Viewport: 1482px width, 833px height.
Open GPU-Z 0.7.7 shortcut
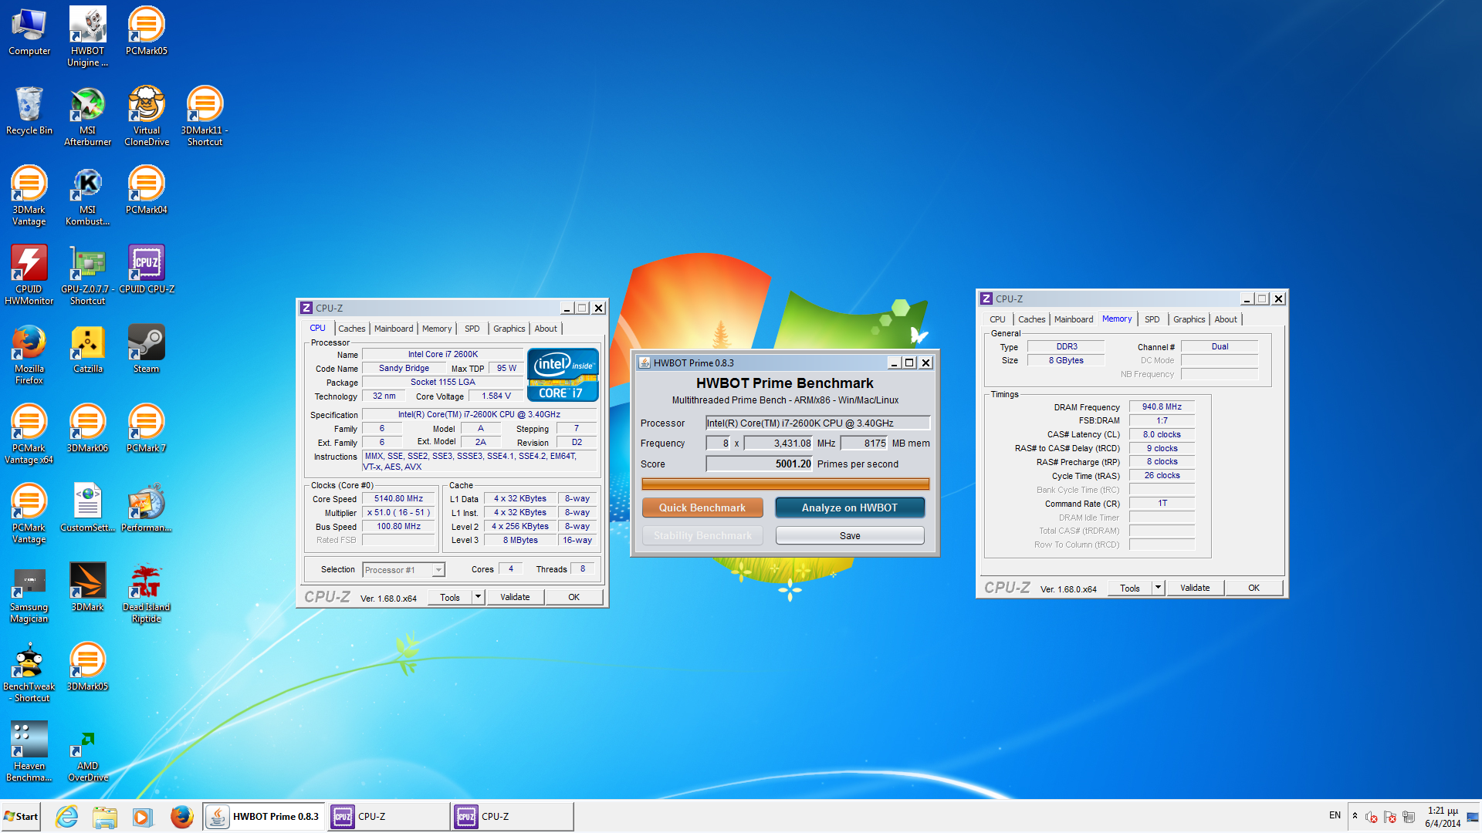click(87, 275)
